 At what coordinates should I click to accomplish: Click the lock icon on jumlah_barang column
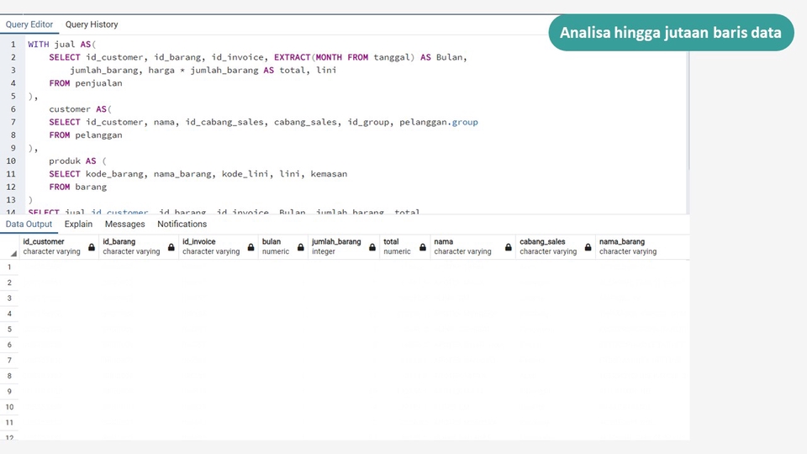(x=372, y=247)
